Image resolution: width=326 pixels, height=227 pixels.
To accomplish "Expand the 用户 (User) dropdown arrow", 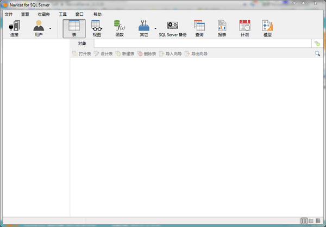I will (51, 28).
